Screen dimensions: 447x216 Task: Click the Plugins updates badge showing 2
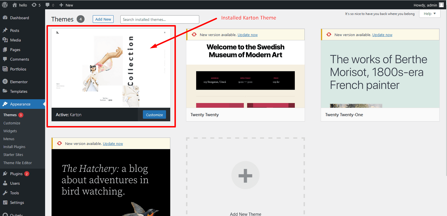tap(27, 174)
